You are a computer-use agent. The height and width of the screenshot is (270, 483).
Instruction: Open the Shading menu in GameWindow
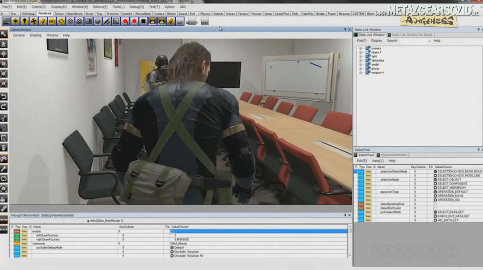coord(35,35)
